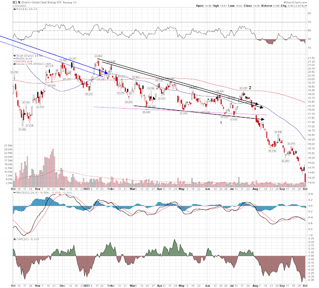Click the 20.298 price label
319x288 pixels.
tap(14, 72)
